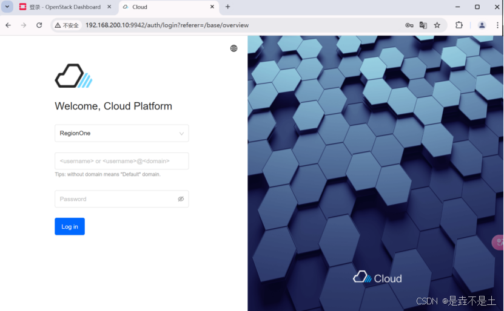The width and height of the screenshot is (504, 311).
Task: Maximize the browser window
Action: 477,7
